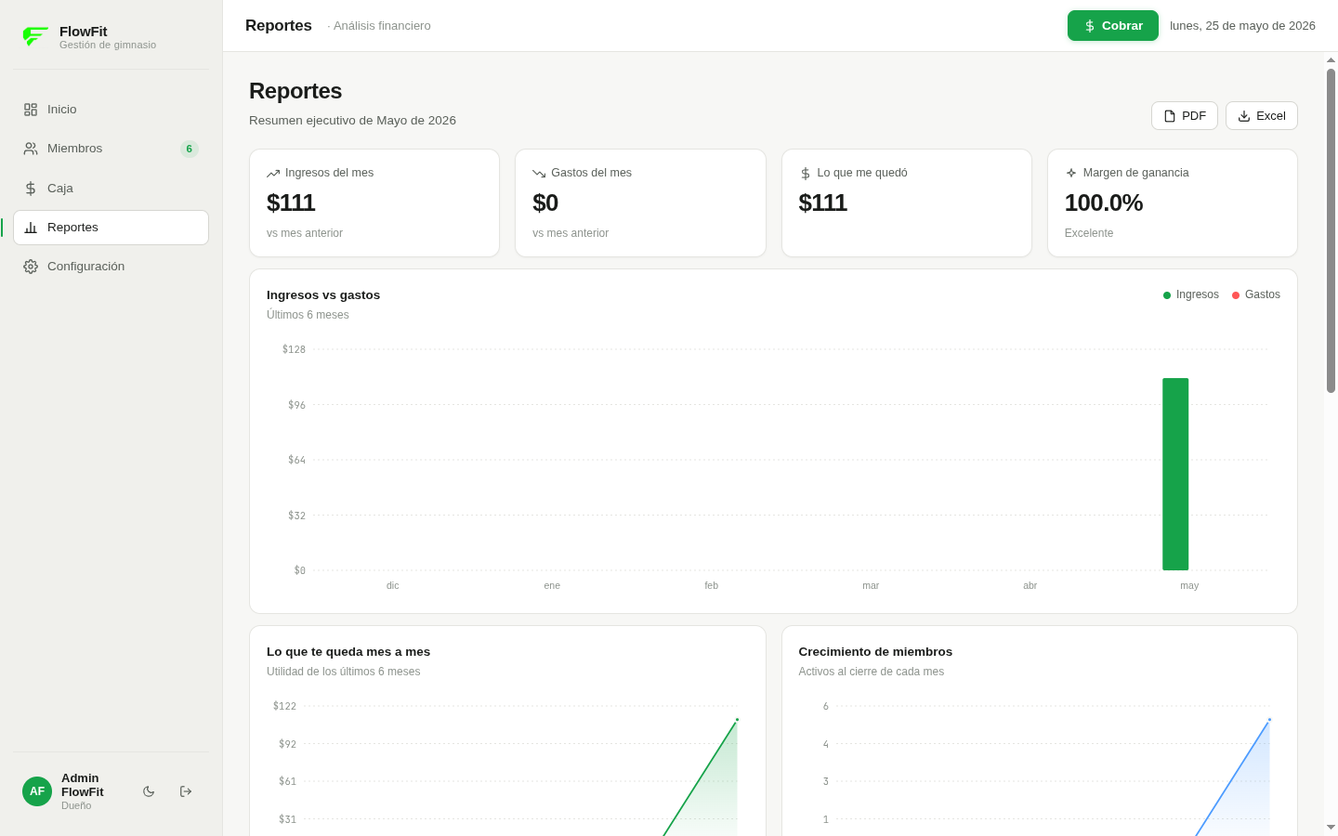Download the report as Excel
Viewport: 1338px width, 836px height.
pyautogui.click(x=1261, y=116)
